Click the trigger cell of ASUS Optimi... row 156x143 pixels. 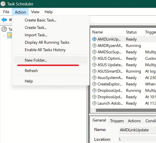[x=150, y=58]
